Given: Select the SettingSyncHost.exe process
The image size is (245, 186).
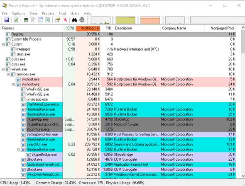Looking at the screenshot, I should click(118, 134).
